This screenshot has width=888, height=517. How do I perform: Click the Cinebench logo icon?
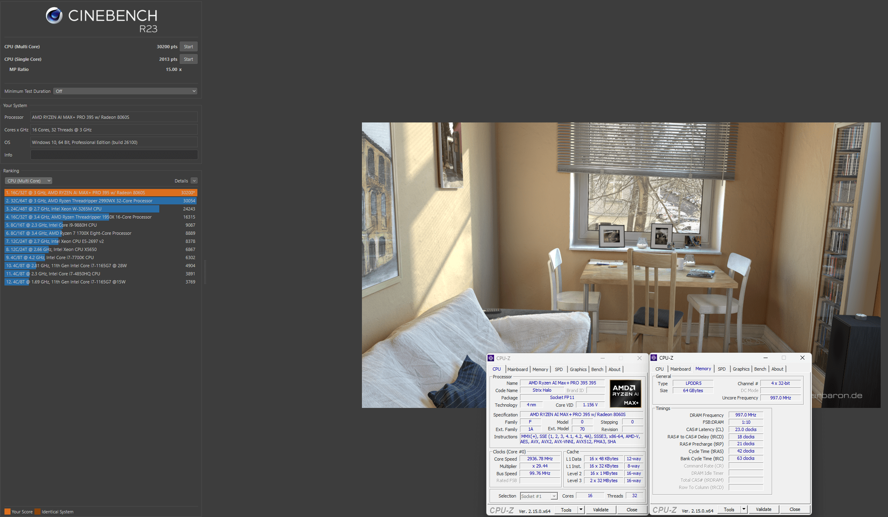pos(54,15)
